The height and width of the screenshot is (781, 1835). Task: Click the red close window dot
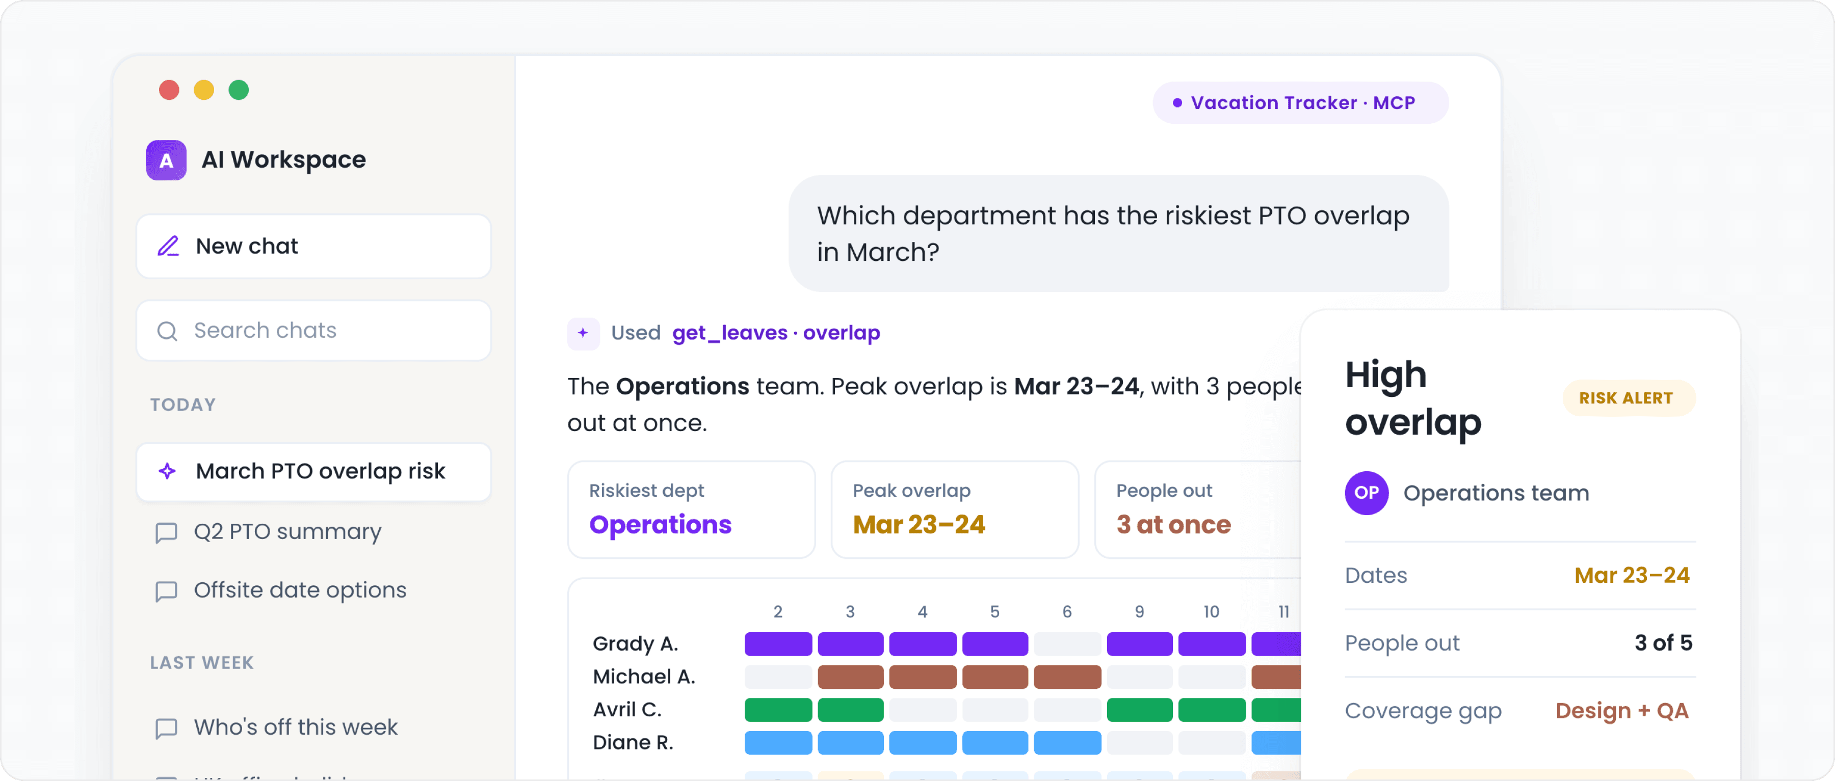pos(169,90)
